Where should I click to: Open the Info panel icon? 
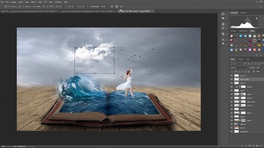click(x=223, y=28)
